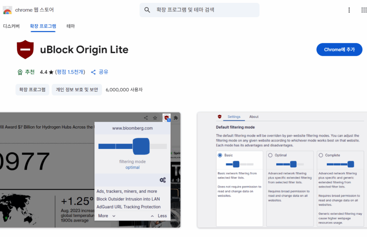The width and height of the screenshot is (367, 237).
Task: Click the uBlock Origin Lite shield logo
Action: 25,49
